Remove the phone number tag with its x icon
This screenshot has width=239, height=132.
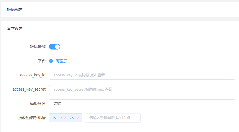point(78,118)
